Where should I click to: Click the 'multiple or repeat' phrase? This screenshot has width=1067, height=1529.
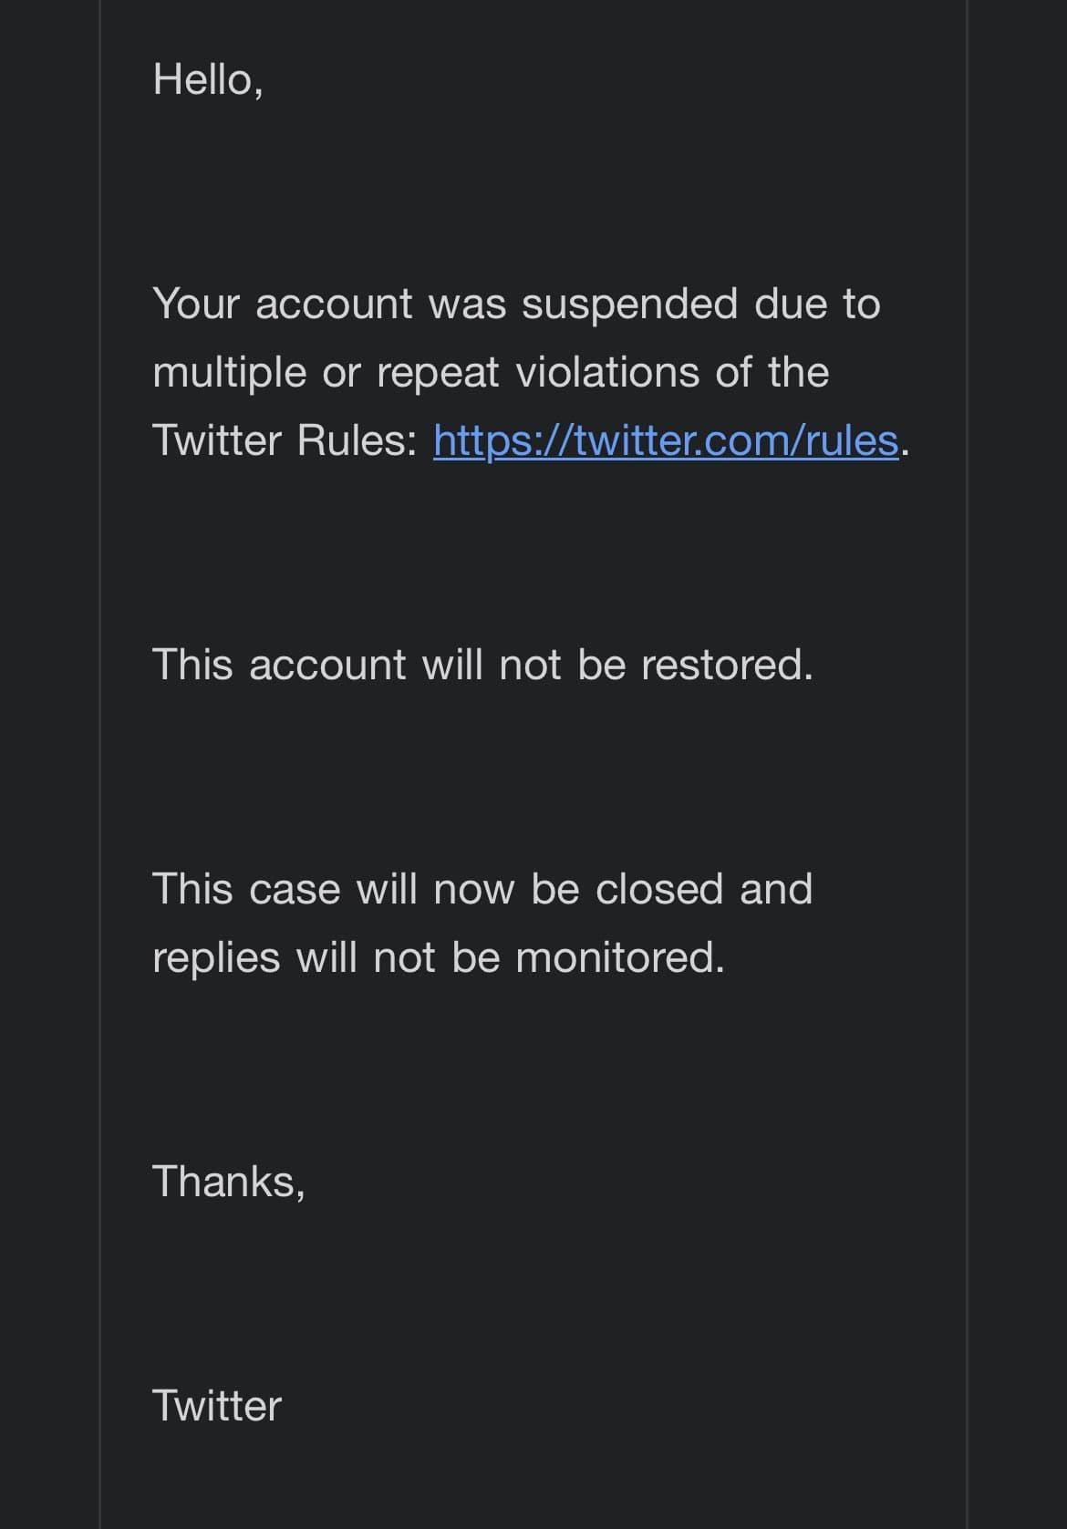[326, 373]
